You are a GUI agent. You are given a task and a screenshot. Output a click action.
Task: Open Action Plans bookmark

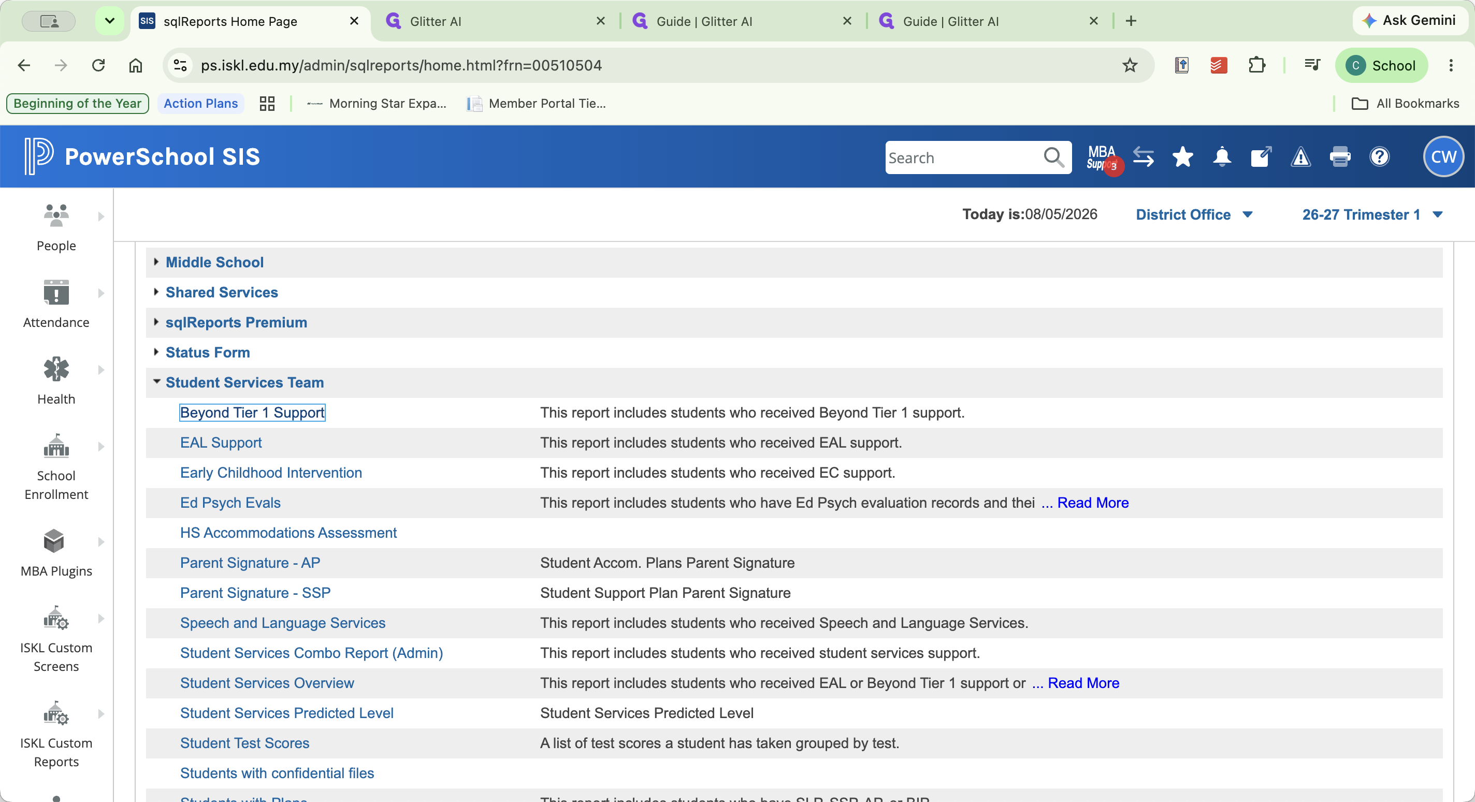[200, 104]
